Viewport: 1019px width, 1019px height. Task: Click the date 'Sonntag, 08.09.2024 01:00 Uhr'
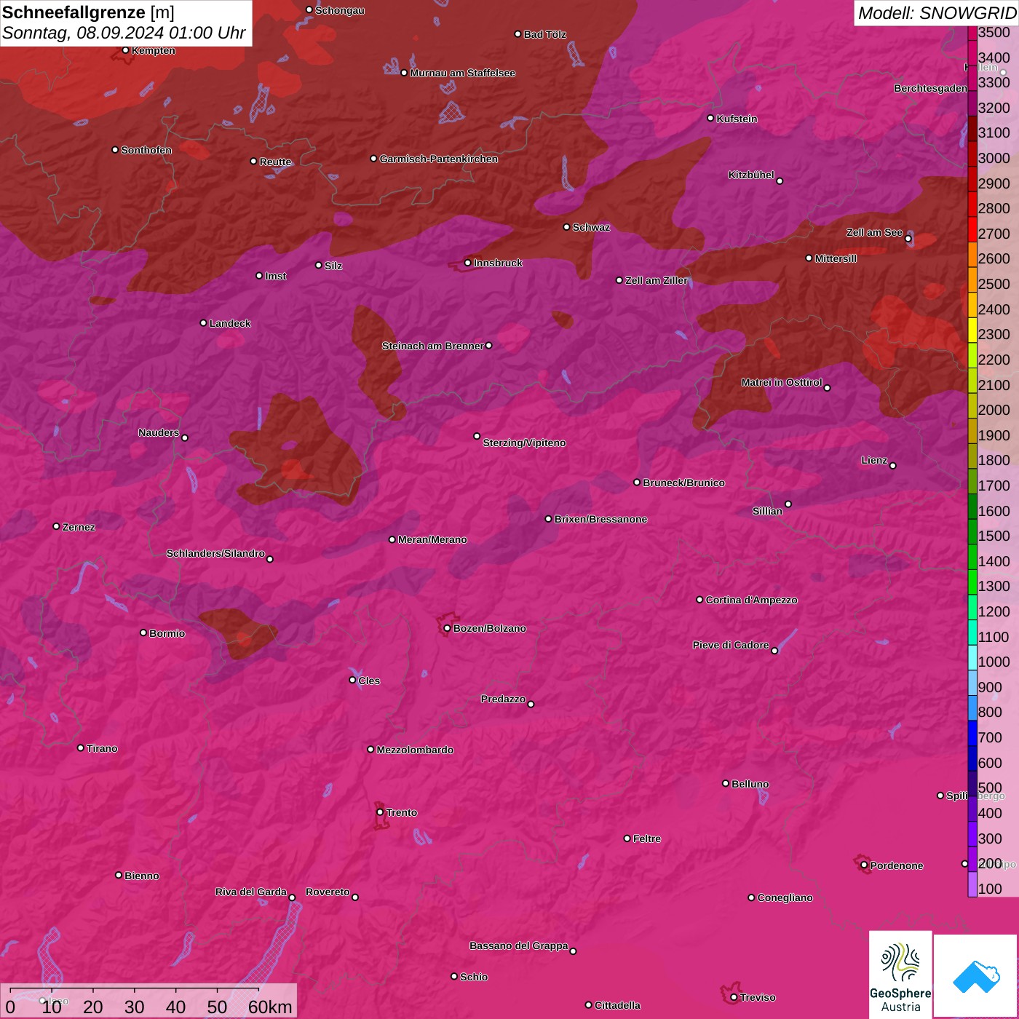[124, 33]
